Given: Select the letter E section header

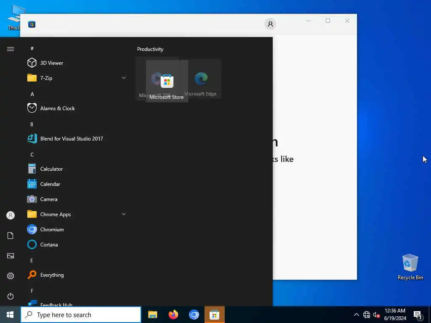Looking at the screenshot, I should (x=32, y=260).
